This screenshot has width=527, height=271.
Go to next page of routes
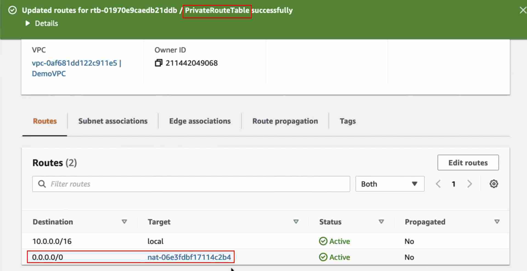click(x=470, y=184)
